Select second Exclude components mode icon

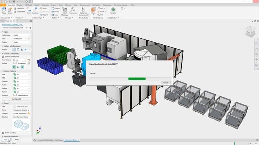(18, 67)
